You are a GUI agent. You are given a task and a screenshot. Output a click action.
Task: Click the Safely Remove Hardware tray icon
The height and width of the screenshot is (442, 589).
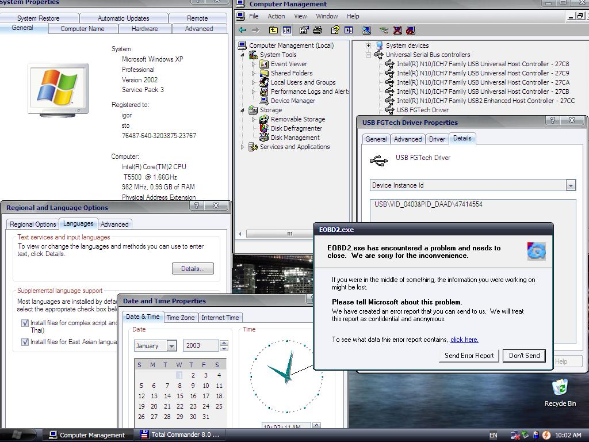[x=525, y=435]
